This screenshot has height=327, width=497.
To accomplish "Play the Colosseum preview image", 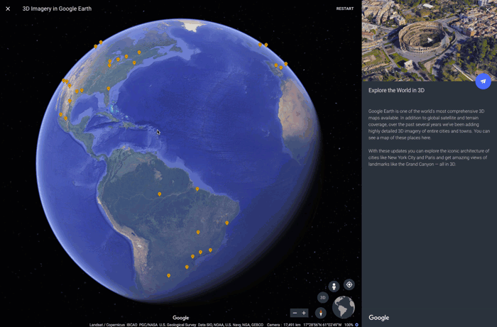I will [x=429, y=40].
